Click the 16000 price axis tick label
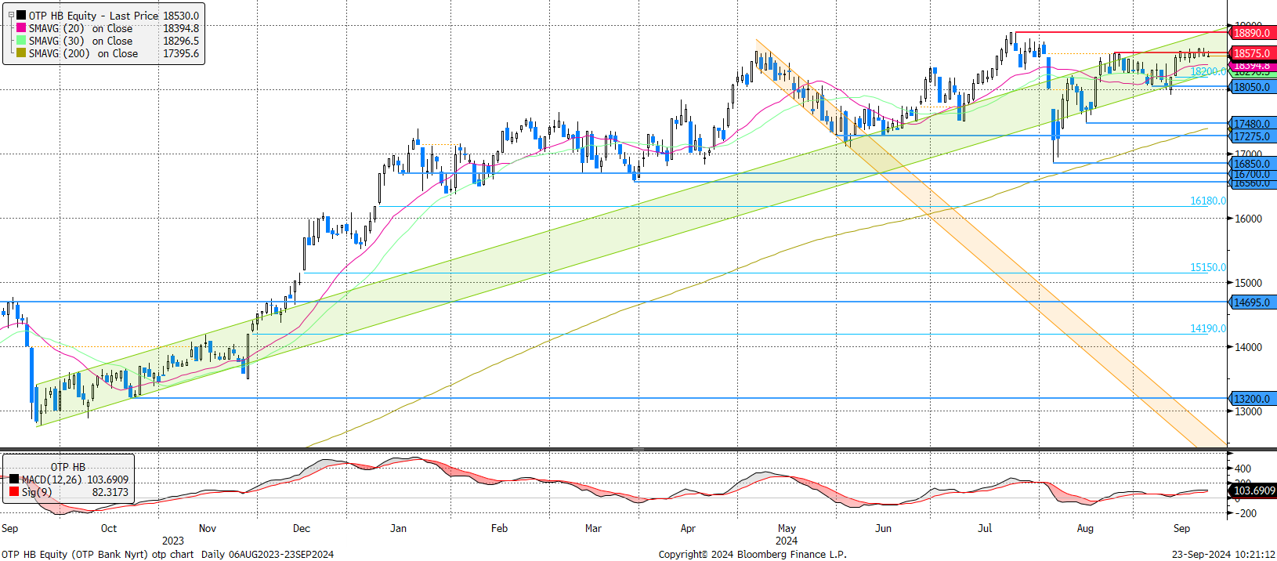1277x561 pixels. pyautogui.click(x=1248, y=219)
